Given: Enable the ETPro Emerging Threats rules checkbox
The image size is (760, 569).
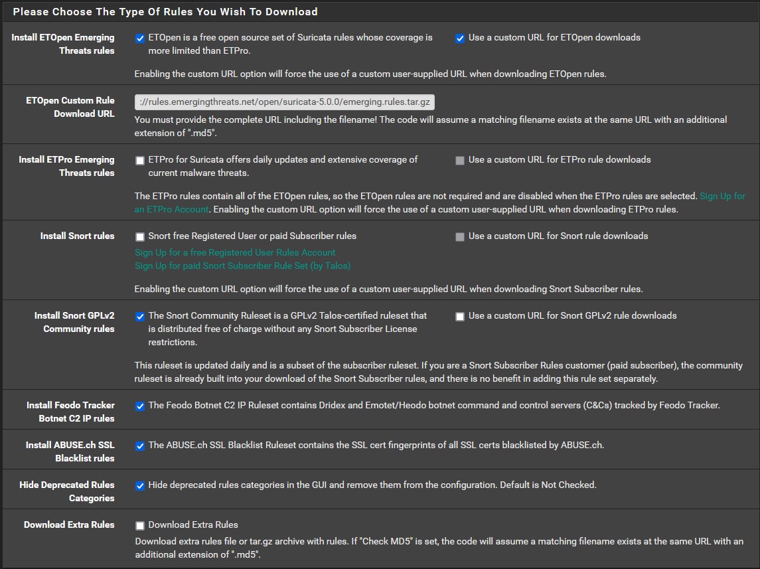Looking at the screenshot, I should [140, 160].
